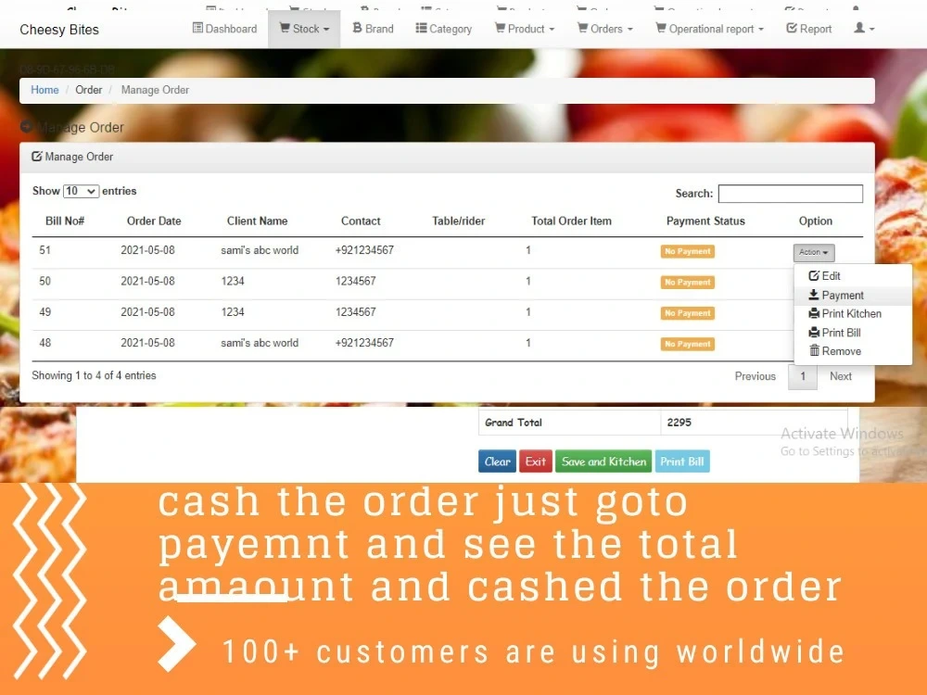Image resolution: width=927 pixels, height=695 pixels.
Task: Click the Edit pencil icon in menu
Action: tap(814, 275)
